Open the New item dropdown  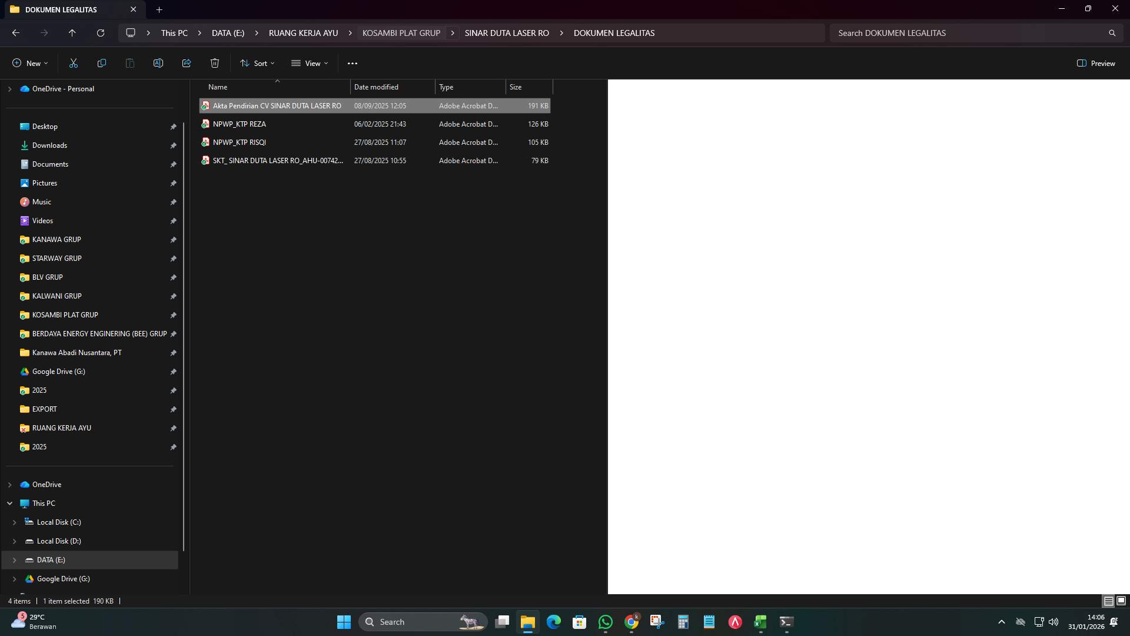click(x=29, y=63)
